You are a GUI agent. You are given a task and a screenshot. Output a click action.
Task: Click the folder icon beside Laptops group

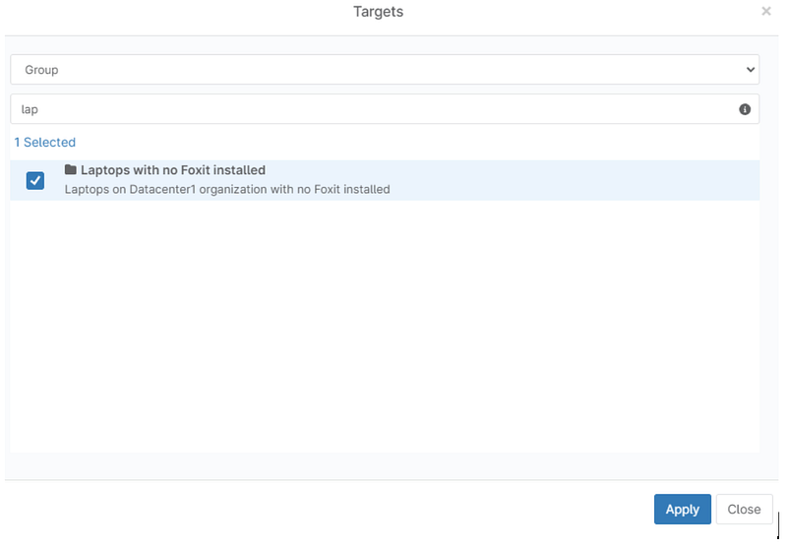[x=71, y=169]
